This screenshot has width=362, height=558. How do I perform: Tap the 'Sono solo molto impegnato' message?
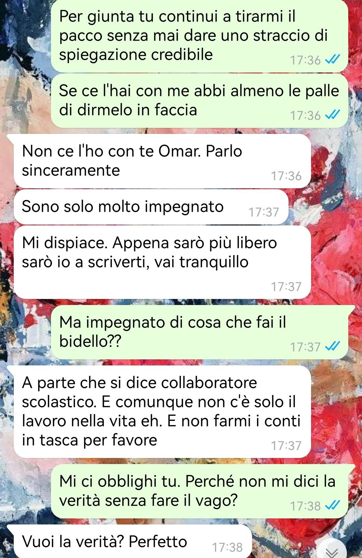pos(151,207)
